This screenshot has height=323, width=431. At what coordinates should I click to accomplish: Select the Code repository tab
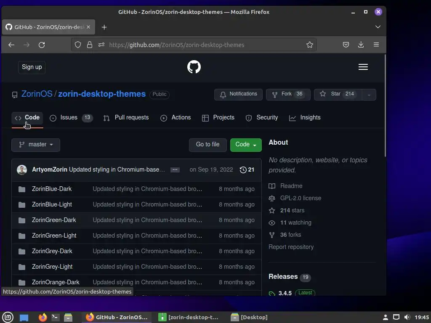click(27, 118)
